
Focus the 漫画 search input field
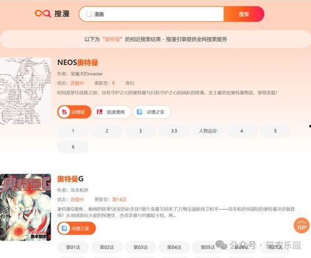point(151,14)
